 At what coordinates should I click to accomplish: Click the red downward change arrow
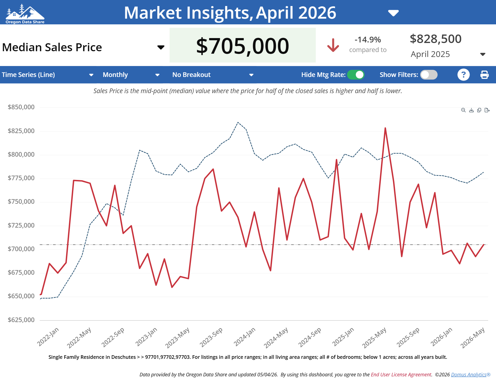333,45
